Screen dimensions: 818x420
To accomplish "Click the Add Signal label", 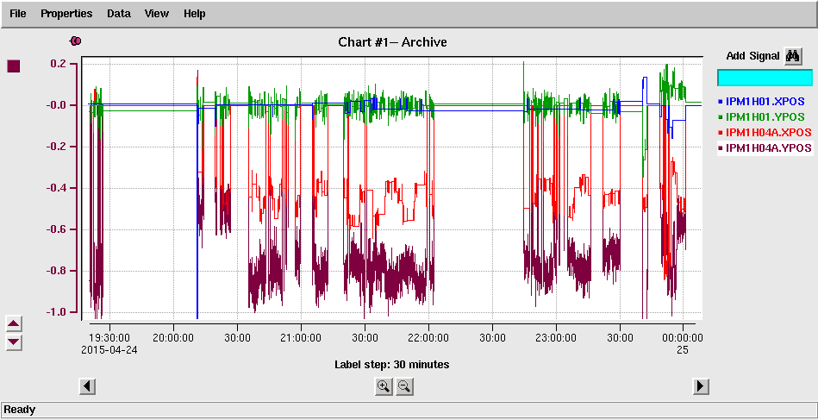I will (x=752, y=56).
